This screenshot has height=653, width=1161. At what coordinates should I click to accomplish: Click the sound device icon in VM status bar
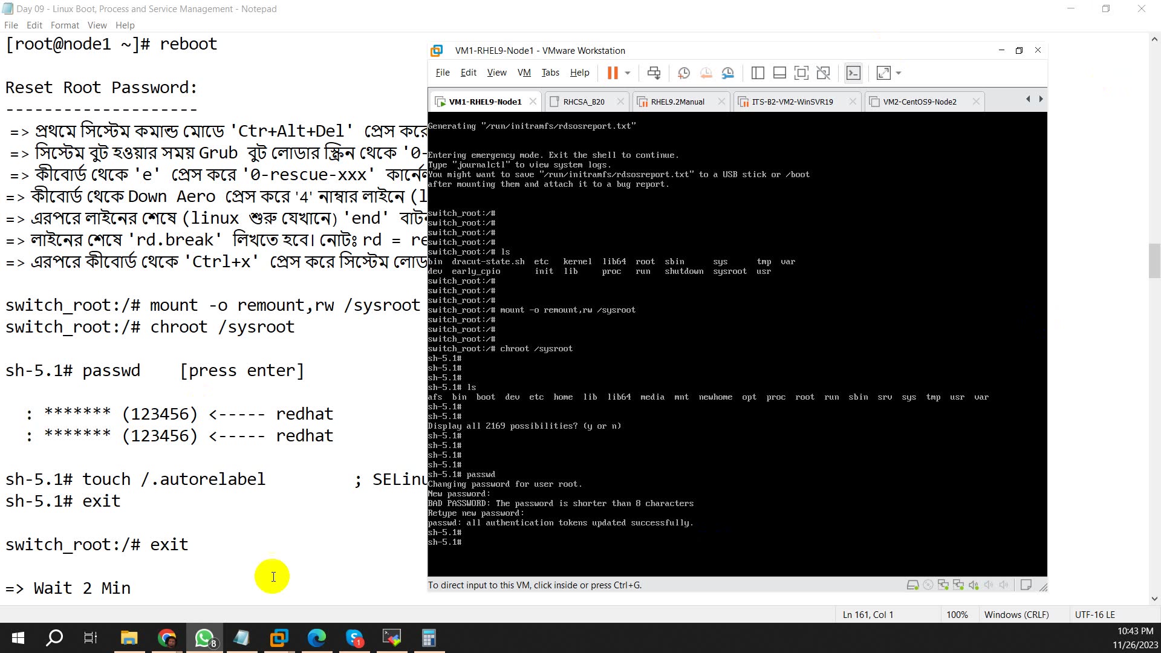(x=974, y=585)
